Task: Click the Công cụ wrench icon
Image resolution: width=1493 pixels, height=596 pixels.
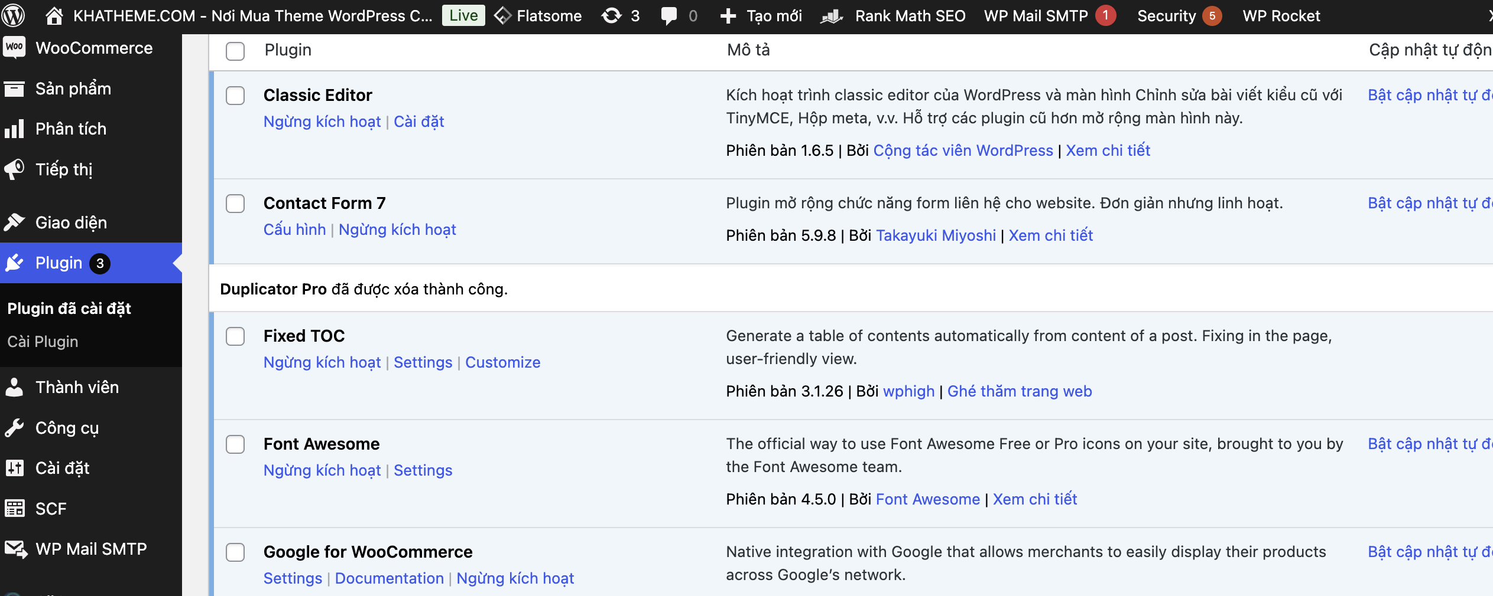Action: (14, 428)
